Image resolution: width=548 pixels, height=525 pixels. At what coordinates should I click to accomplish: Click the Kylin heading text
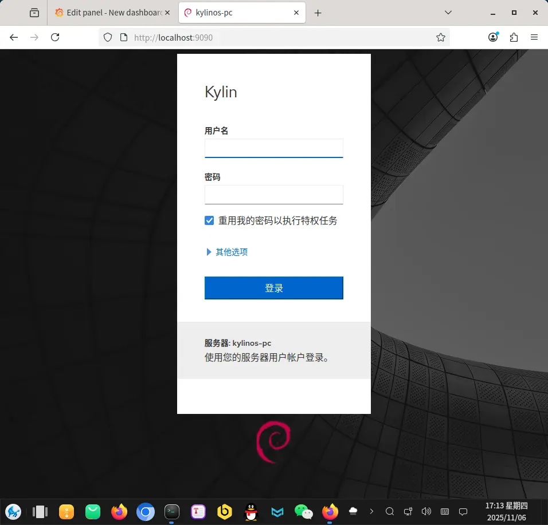(221, 92)
